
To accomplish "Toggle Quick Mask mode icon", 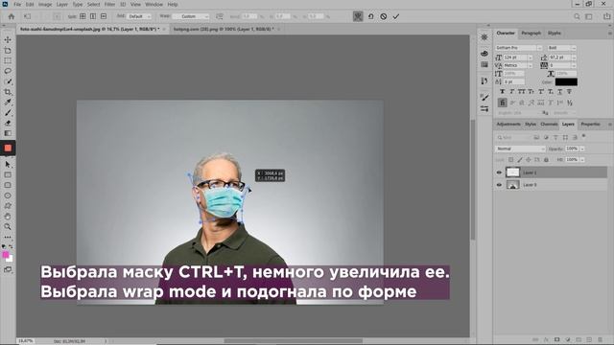I will pos(8,270).
